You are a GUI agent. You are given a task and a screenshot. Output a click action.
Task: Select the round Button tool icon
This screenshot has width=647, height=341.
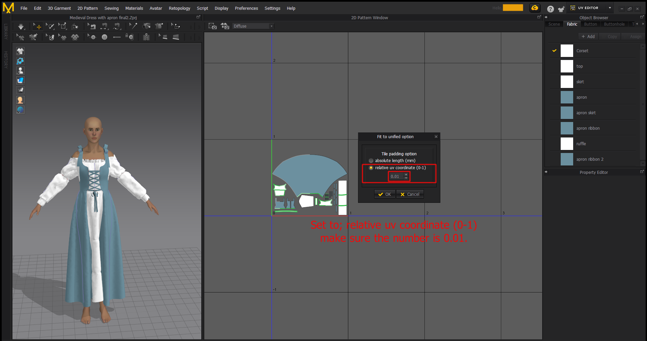point(105,37)
